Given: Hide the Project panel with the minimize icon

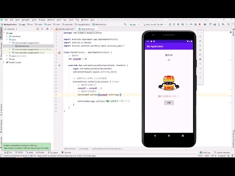Looking at the screenshot, I should click(51, 29).
